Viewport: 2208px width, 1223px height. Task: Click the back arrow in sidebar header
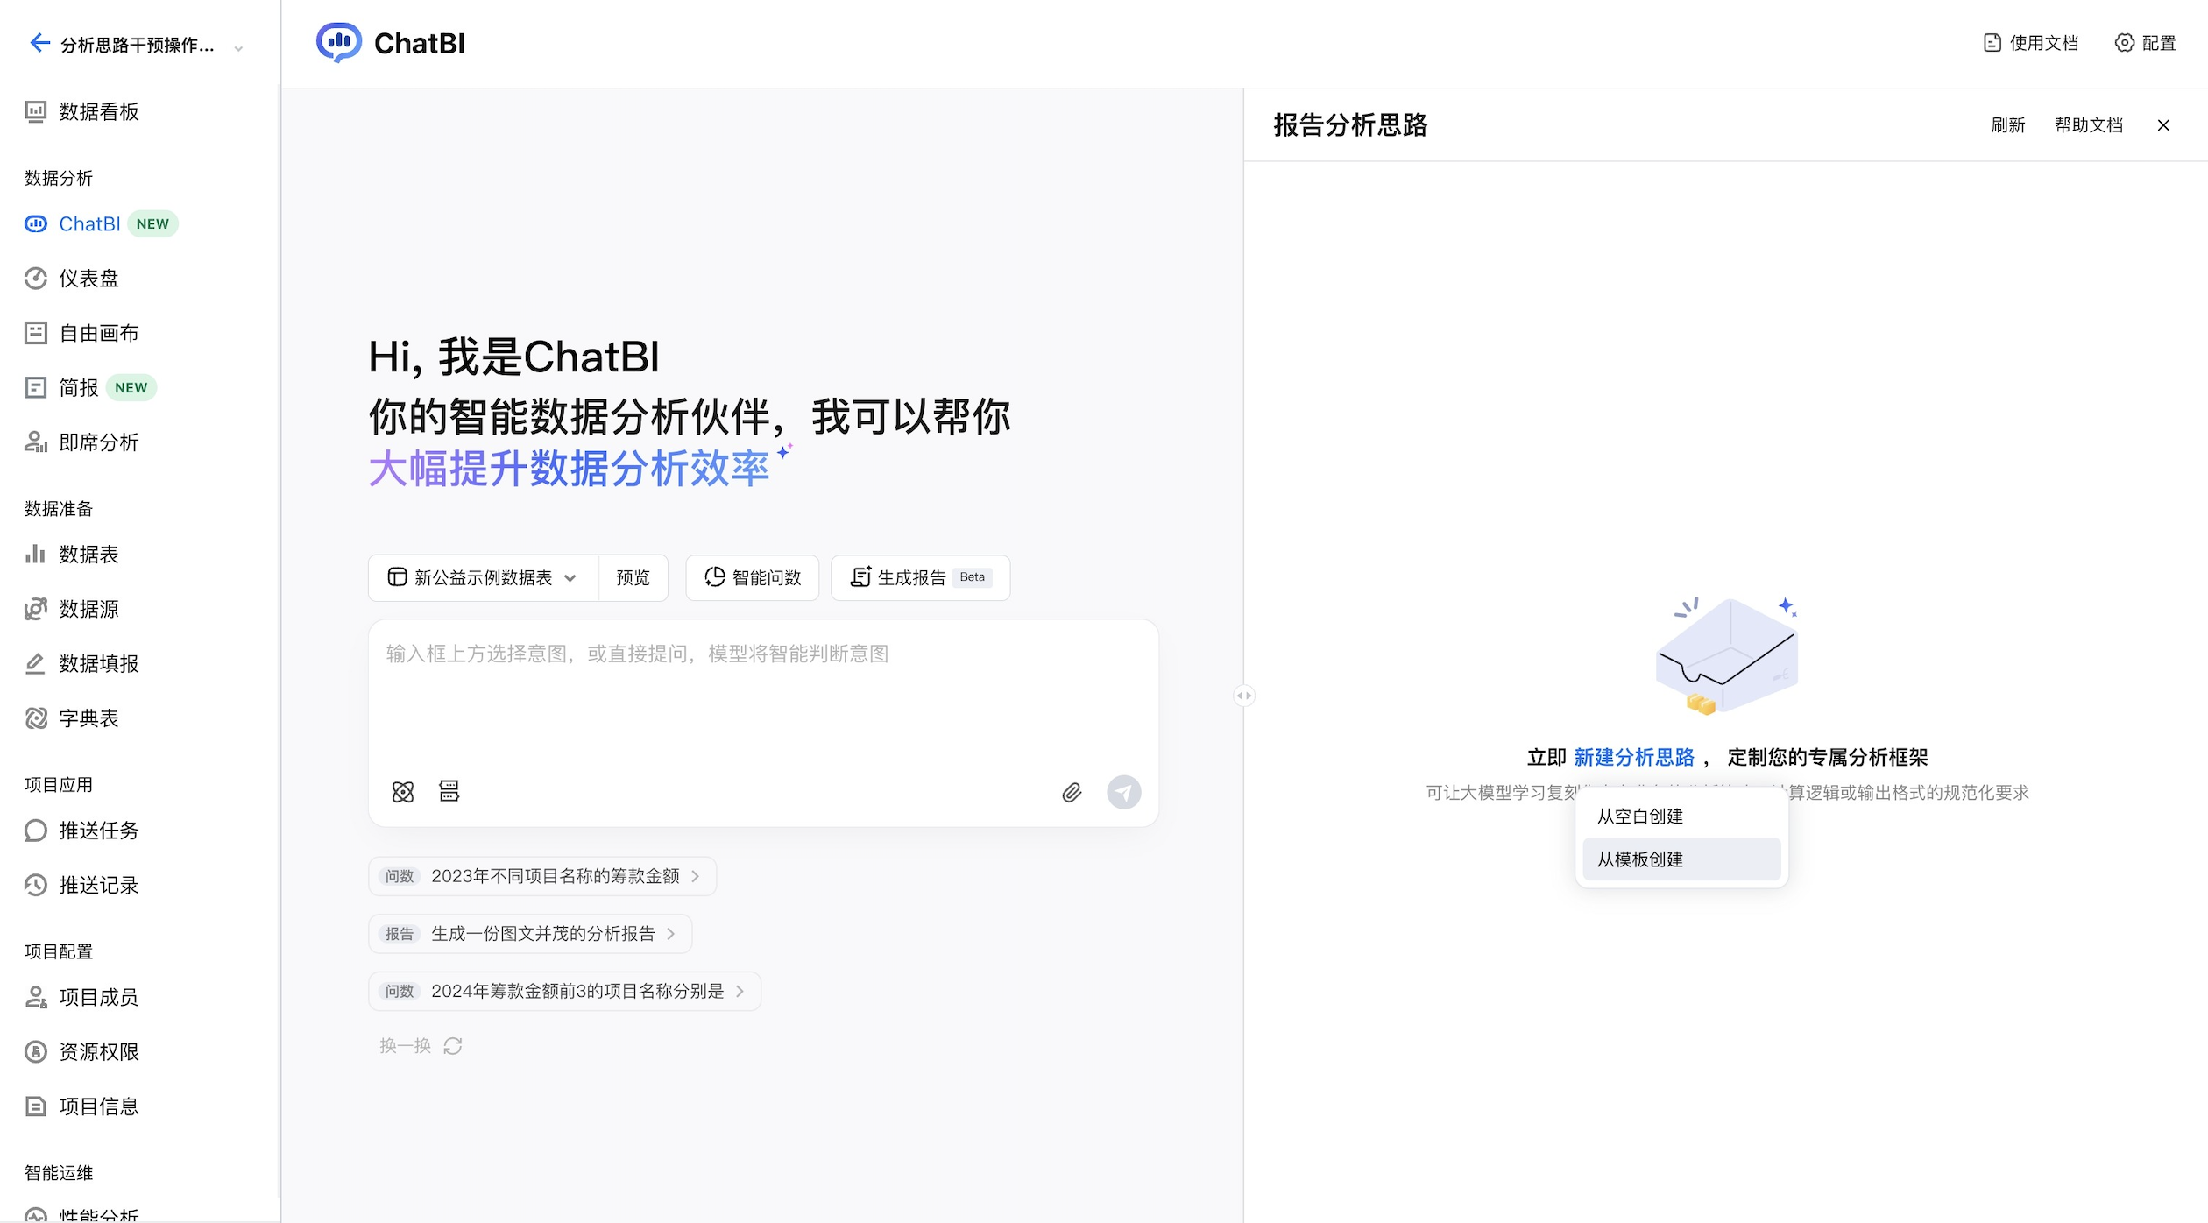(39, 43)
